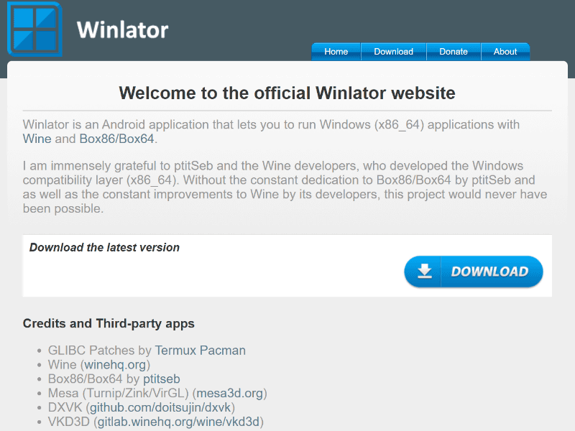
Task: Visit the winehq.org link
Action: click(x=115, y=365)
